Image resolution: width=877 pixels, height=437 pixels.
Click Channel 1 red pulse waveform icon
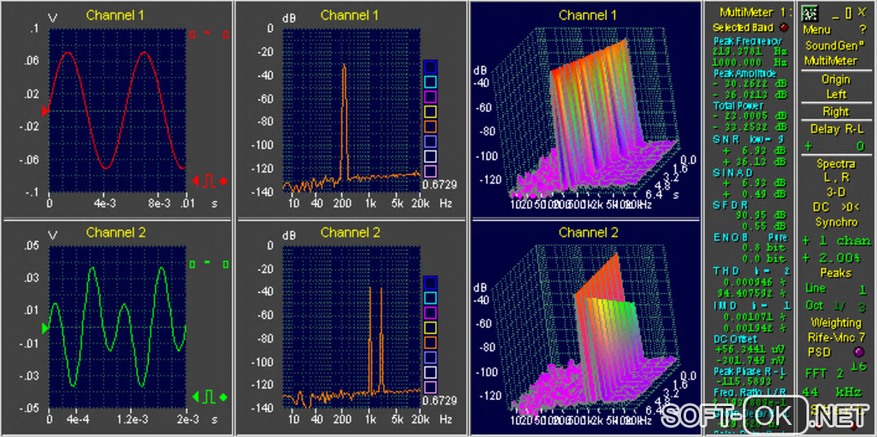click(x=210, y=181)
